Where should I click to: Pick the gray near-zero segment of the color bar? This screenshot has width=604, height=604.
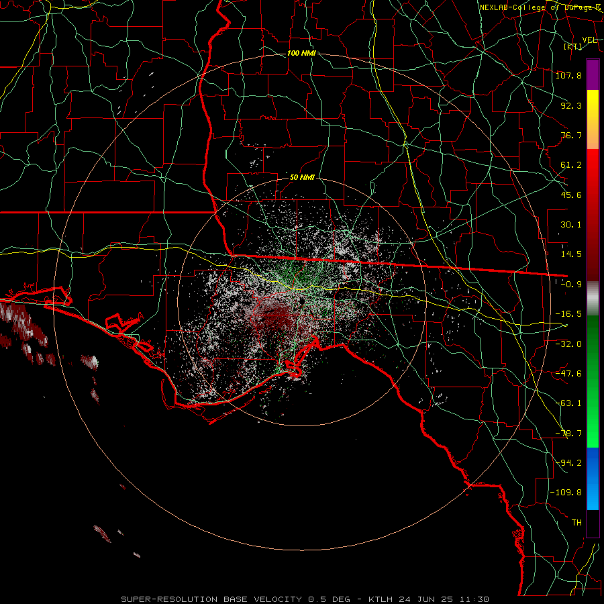coord(593,298)
